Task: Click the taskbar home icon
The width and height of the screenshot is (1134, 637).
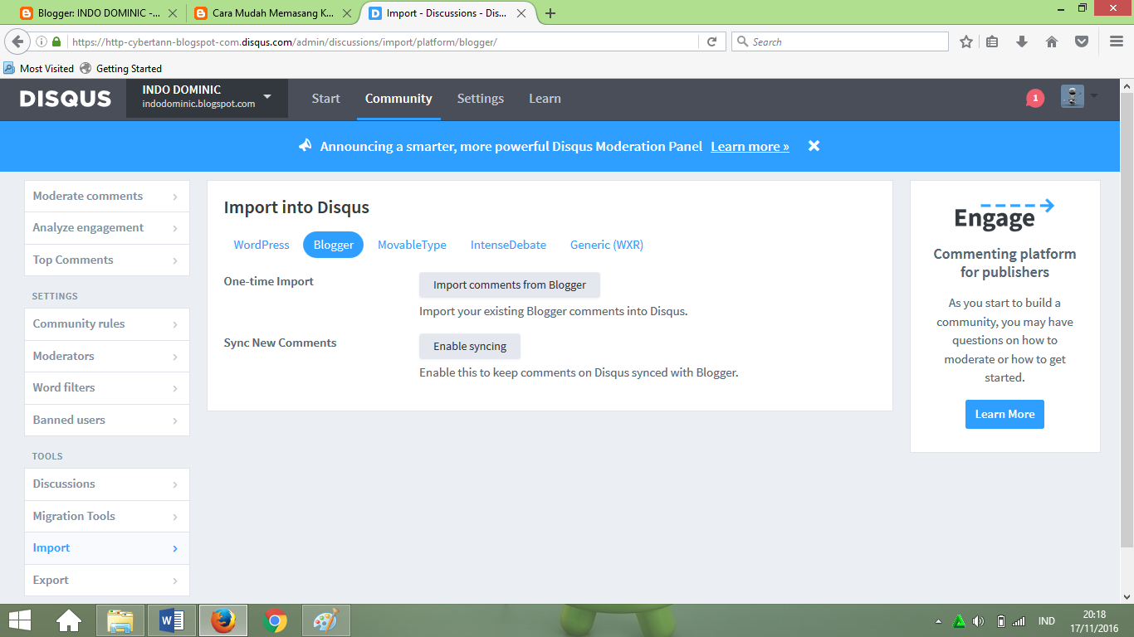Action: (x=69, y=620)
